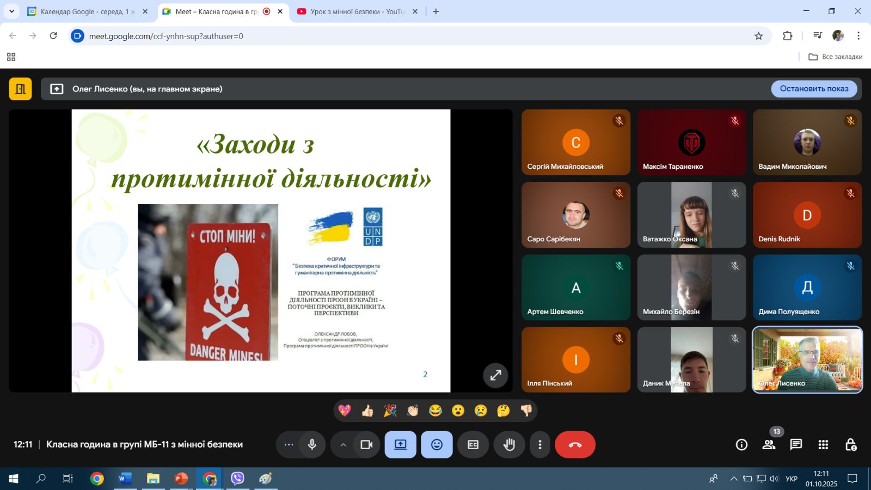Toggle the emoji reactions bar button
871x490 pixels.
[x=437, y=445]
